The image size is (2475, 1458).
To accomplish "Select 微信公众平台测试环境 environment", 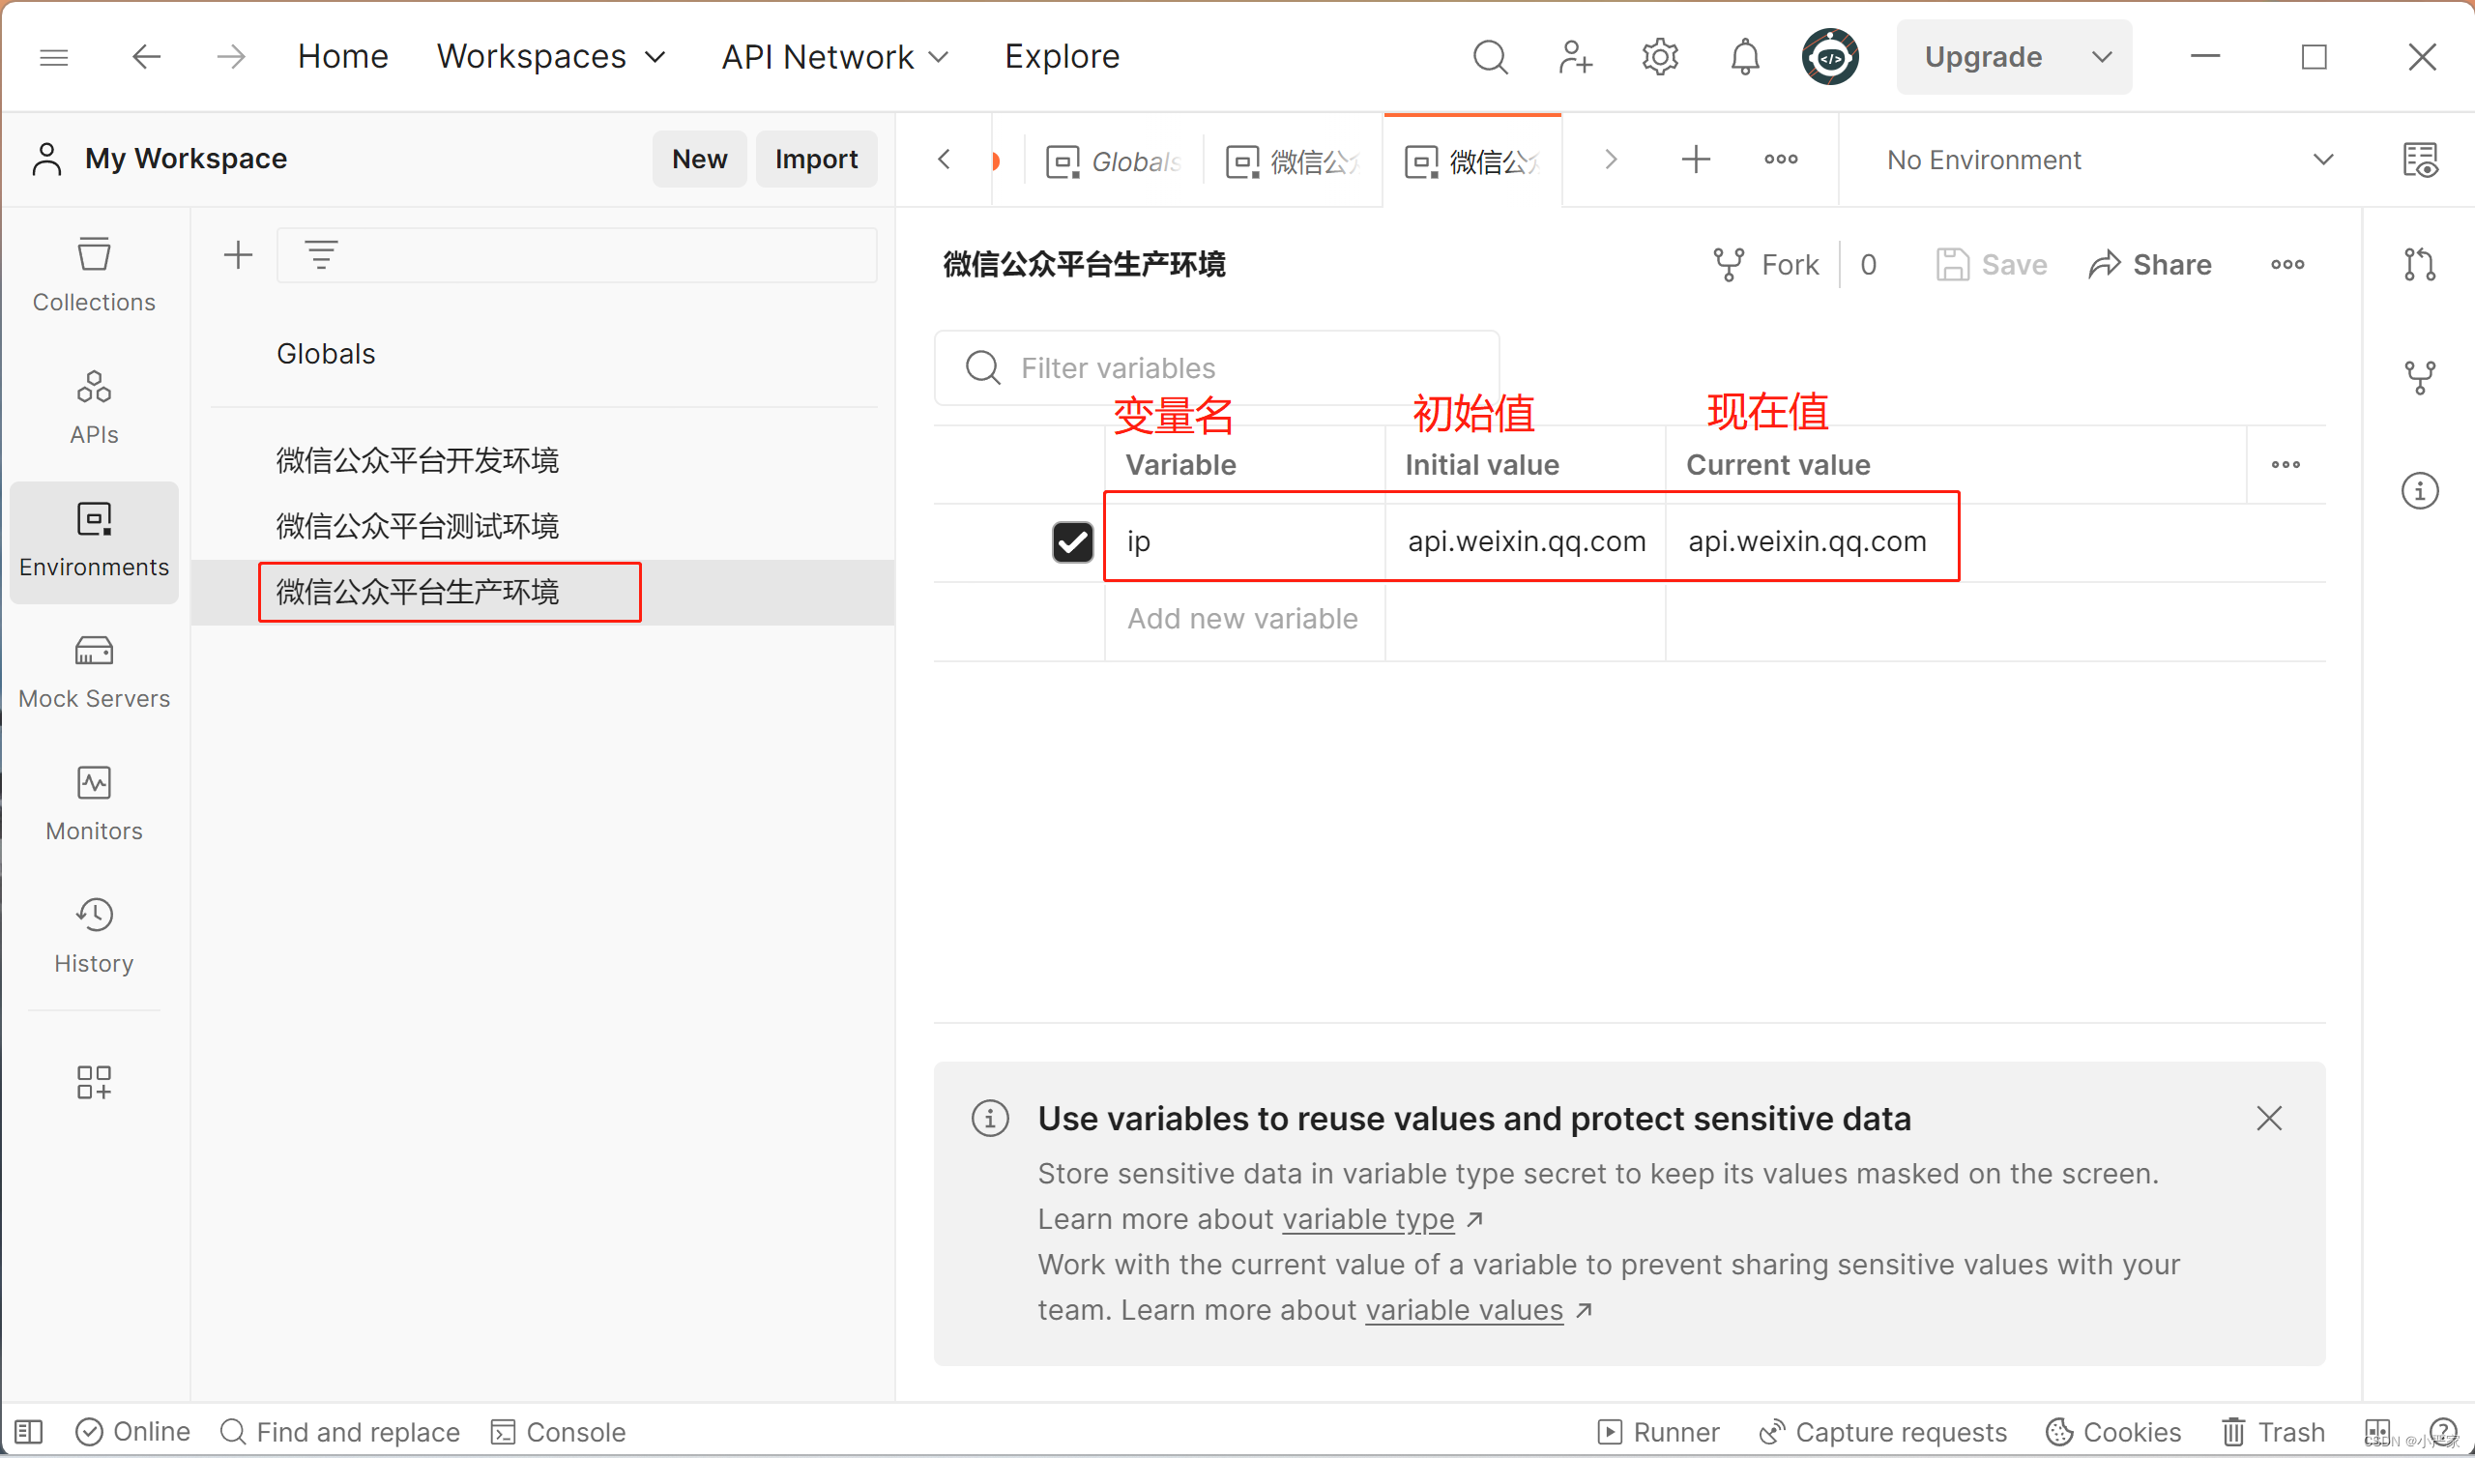I will coord(418,526).
